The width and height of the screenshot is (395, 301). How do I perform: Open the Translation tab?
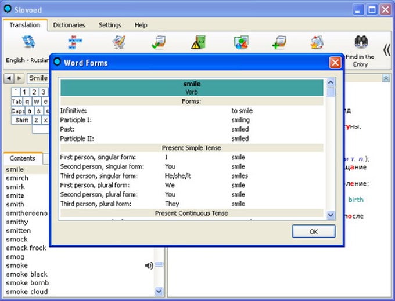25,25
